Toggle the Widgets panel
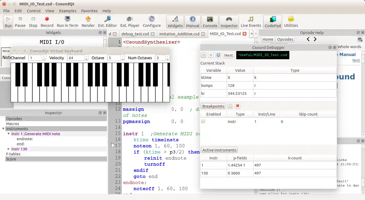 pyautogui.click(x=175, y=21)
